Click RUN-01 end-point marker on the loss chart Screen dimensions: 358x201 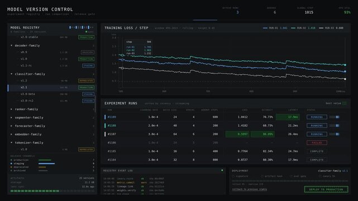[x=345, y=71]
